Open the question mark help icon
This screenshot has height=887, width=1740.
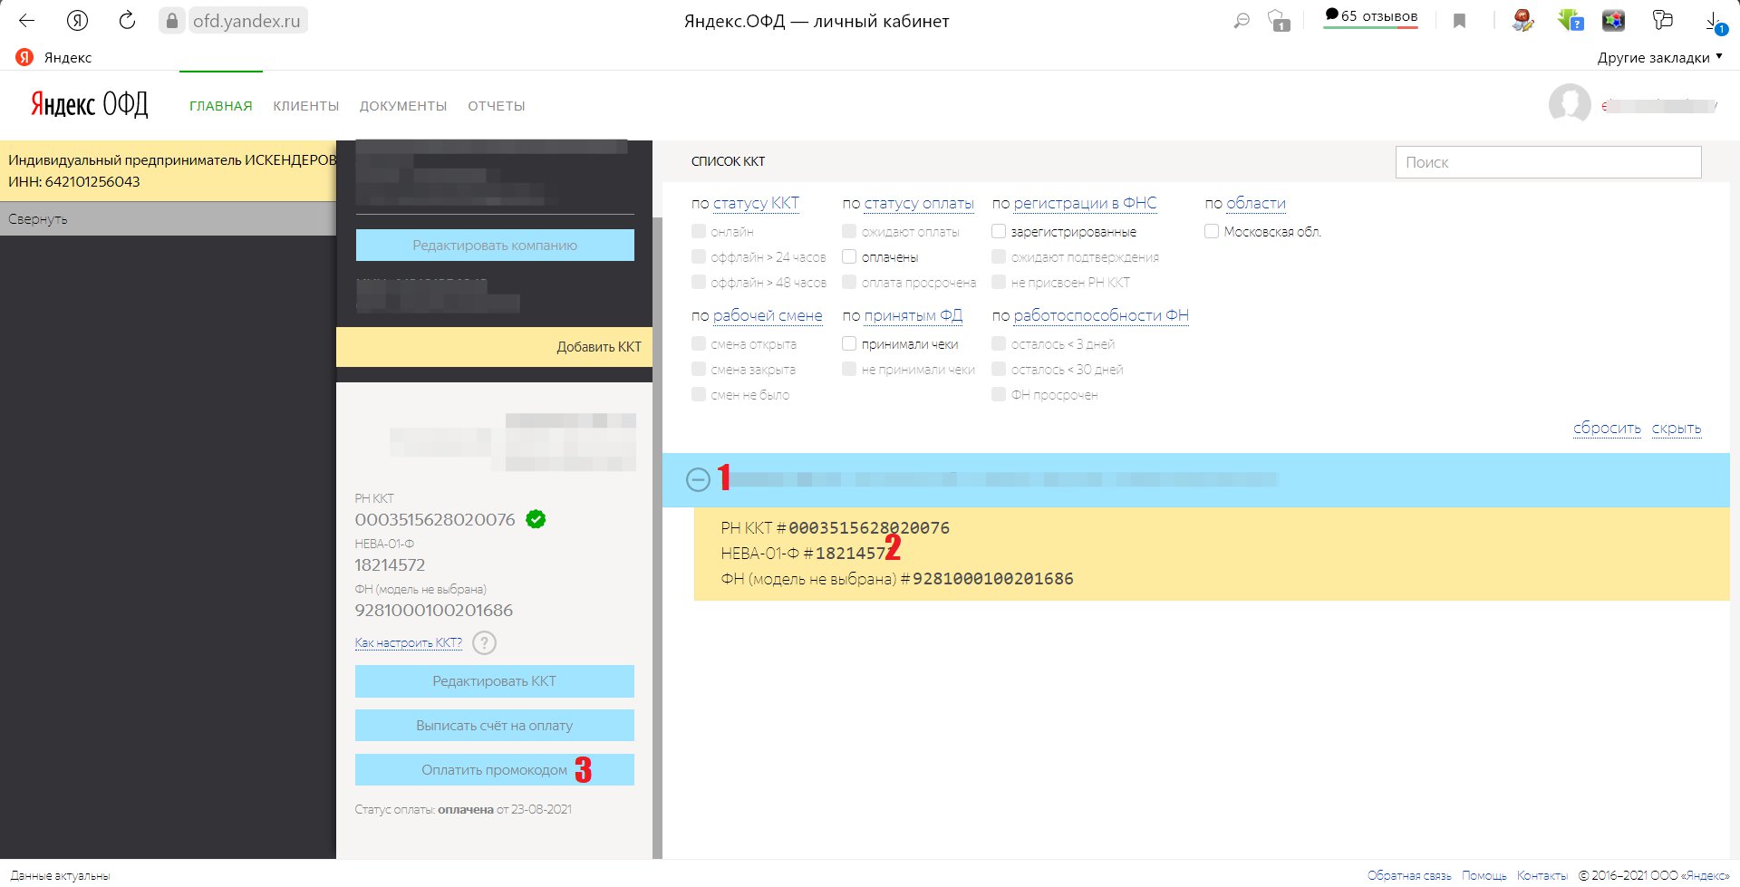pos(485,643)
